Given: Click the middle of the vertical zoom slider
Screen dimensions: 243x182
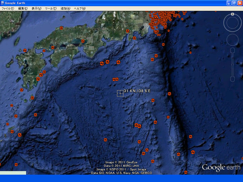Looking at the screenshot, I should click(x=233, y=65).
